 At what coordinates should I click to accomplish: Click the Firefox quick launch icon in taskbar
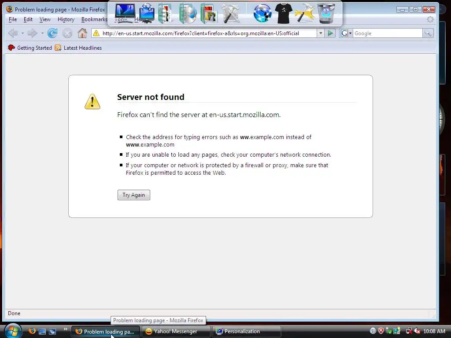pos(32,331)
